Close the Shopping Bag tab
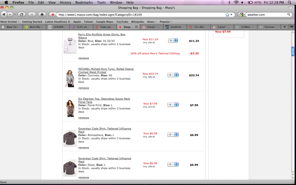 [x=136, y=27]
